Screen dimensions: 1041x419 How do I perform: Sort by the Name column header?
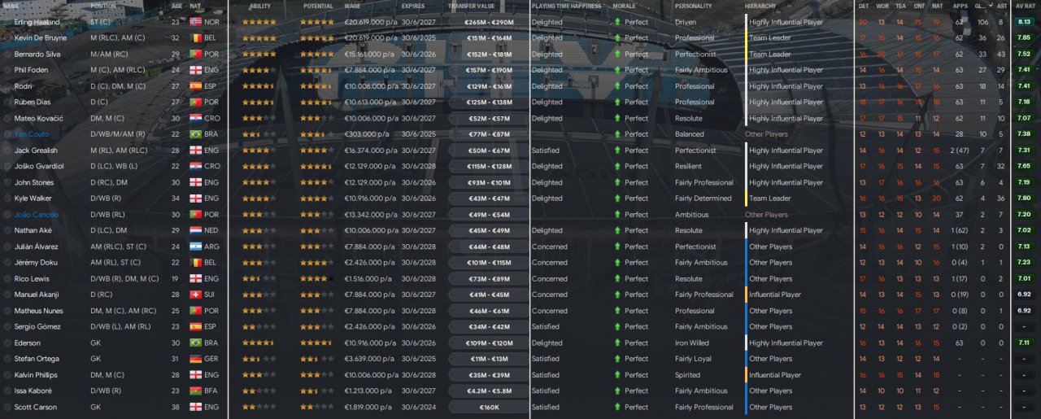11,6
